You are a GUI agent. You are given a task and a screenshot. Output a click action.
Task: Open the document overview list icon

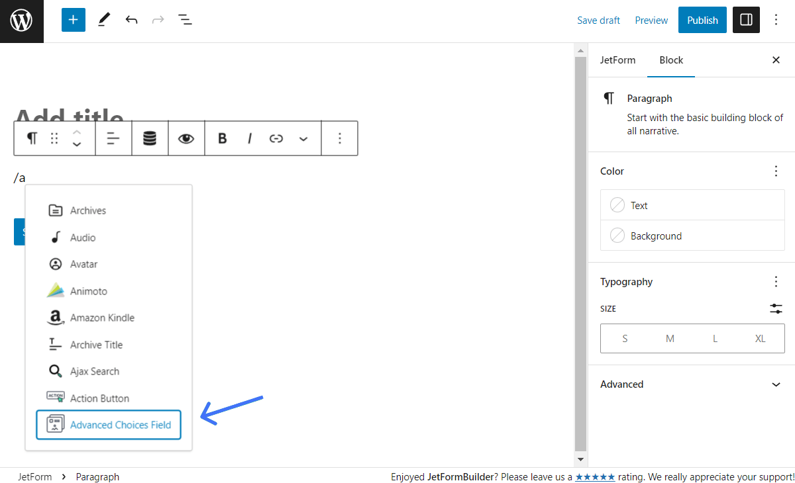pyautogui.click(x=185, y=20)
